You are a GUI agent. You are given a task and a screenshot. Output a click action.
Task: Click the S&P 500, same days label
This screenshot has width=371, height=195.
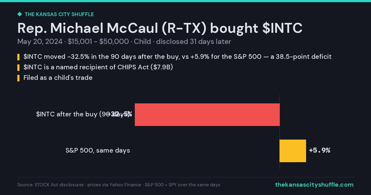pos(98,150)
